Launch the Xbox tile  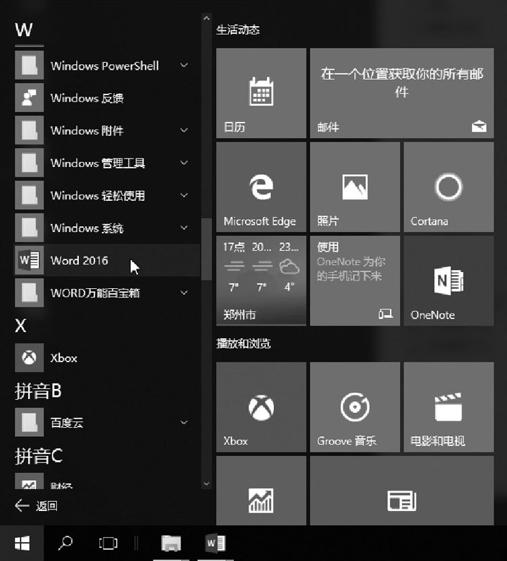261,407
